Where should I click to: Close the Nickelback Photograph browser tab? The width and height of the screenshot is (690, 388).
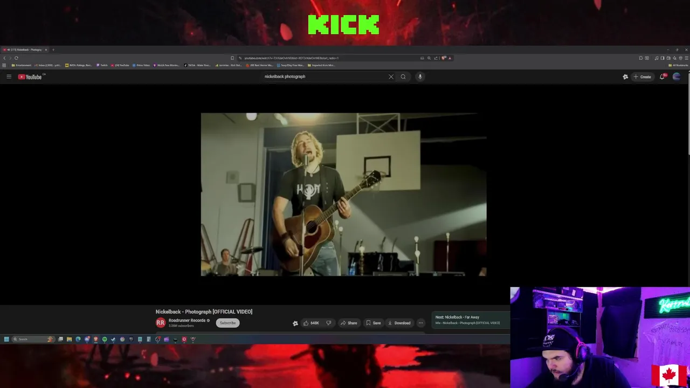(46, 50)
